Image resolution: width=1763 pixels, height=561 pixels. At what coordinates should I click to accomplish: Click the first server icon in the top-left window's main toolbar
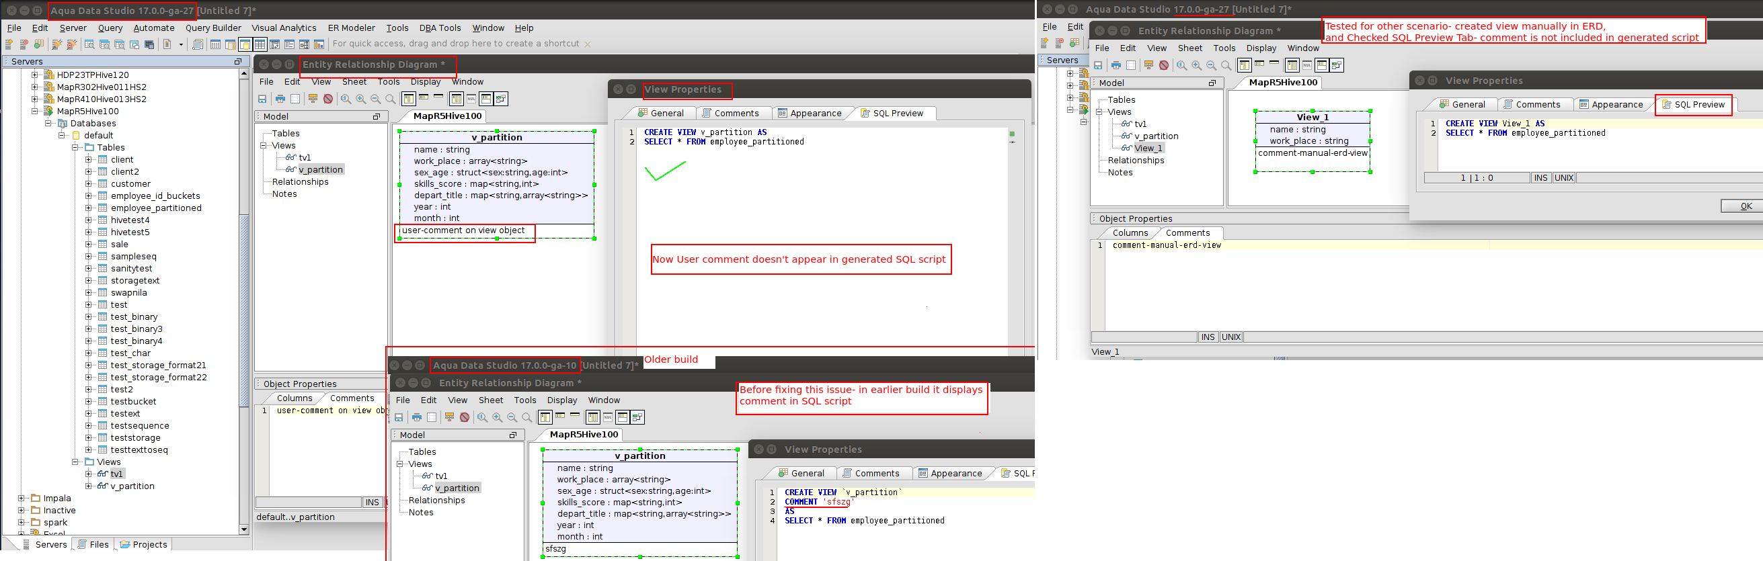point(9,44)
